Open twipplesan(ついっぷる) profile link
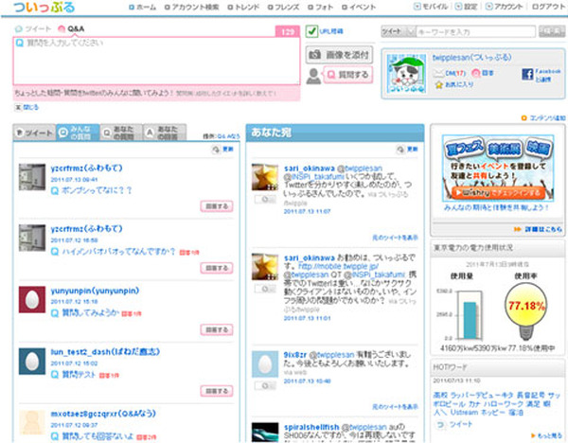The image size is (568, 443). [471, 57]
